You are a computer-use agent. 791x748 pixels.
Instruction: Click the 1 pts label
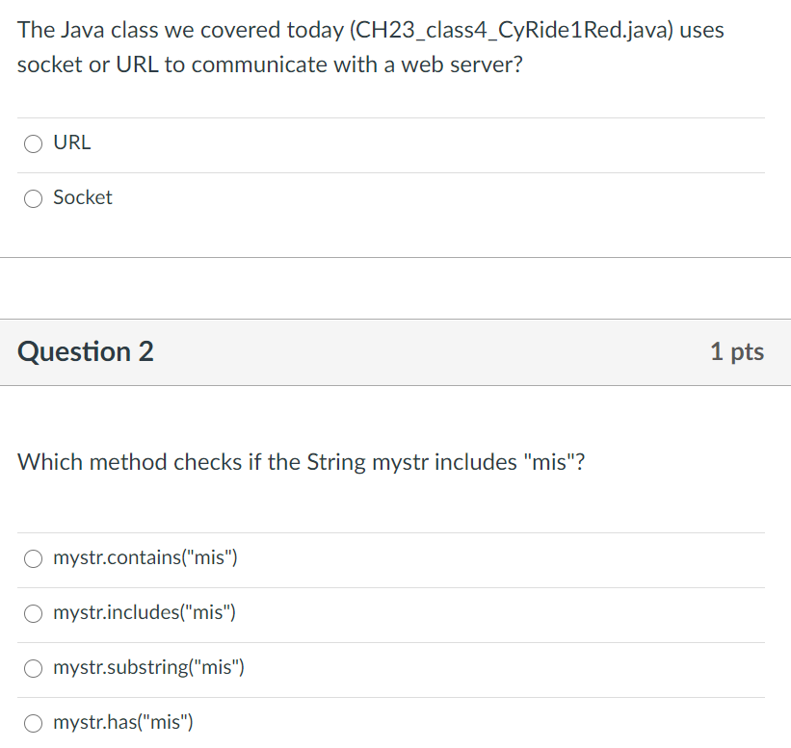736,352
